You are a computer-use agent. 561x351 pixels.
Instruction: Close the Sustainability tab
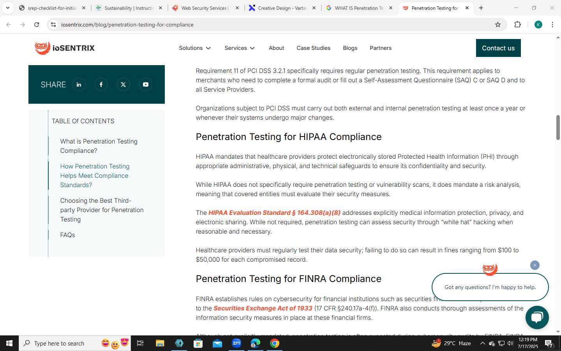(160, 8)
